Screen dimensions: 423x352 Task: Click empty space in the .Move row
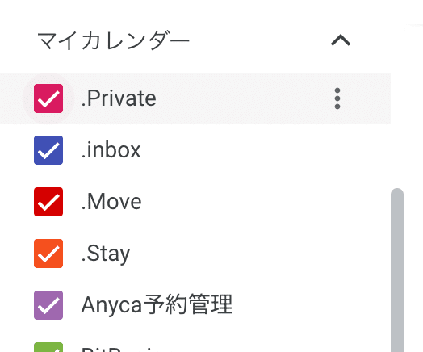click(x=243, y=202)
